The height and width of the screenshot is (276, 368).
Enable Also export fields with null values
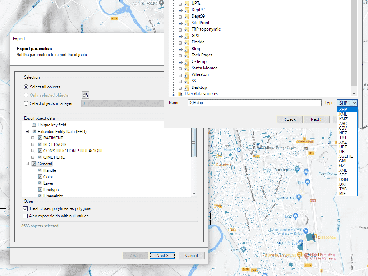(25, 216)
